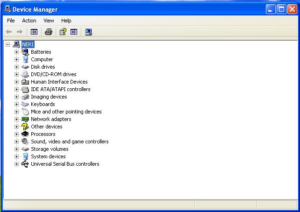Click the Sound, video and game speaker icon
Viewport: 300px width, 212px height.
tap(25, 141)
